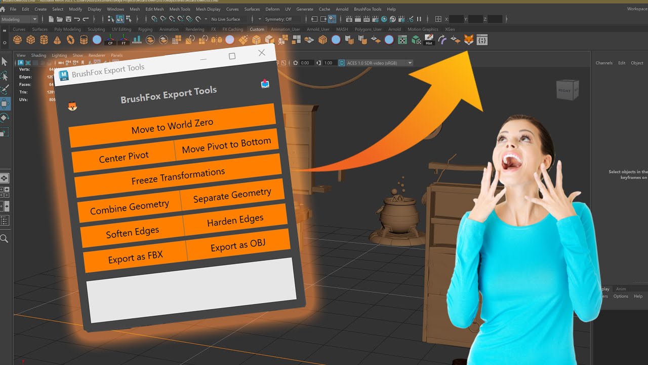Toggle select by component type mode

pos(129,19)
